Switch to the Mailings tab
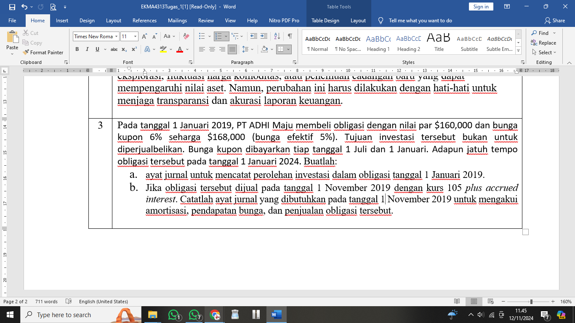 177,21
